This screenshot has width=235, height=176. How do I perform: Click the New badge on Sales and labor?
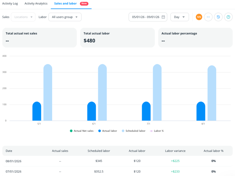click(x=84, y=3)
